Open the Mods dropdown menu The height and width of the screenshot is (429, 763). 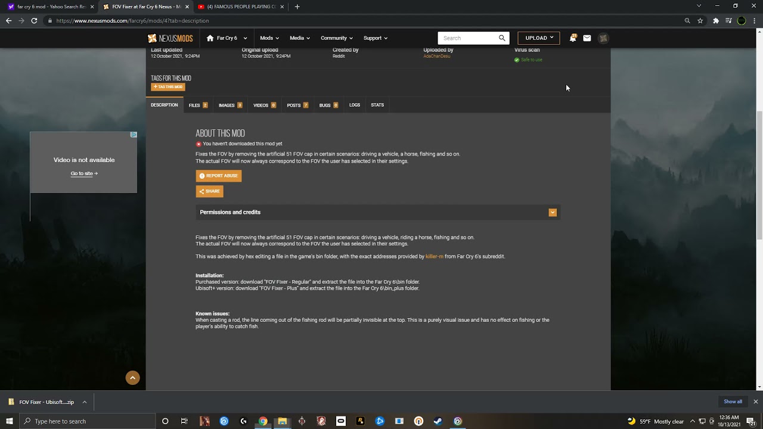point(270,38)
